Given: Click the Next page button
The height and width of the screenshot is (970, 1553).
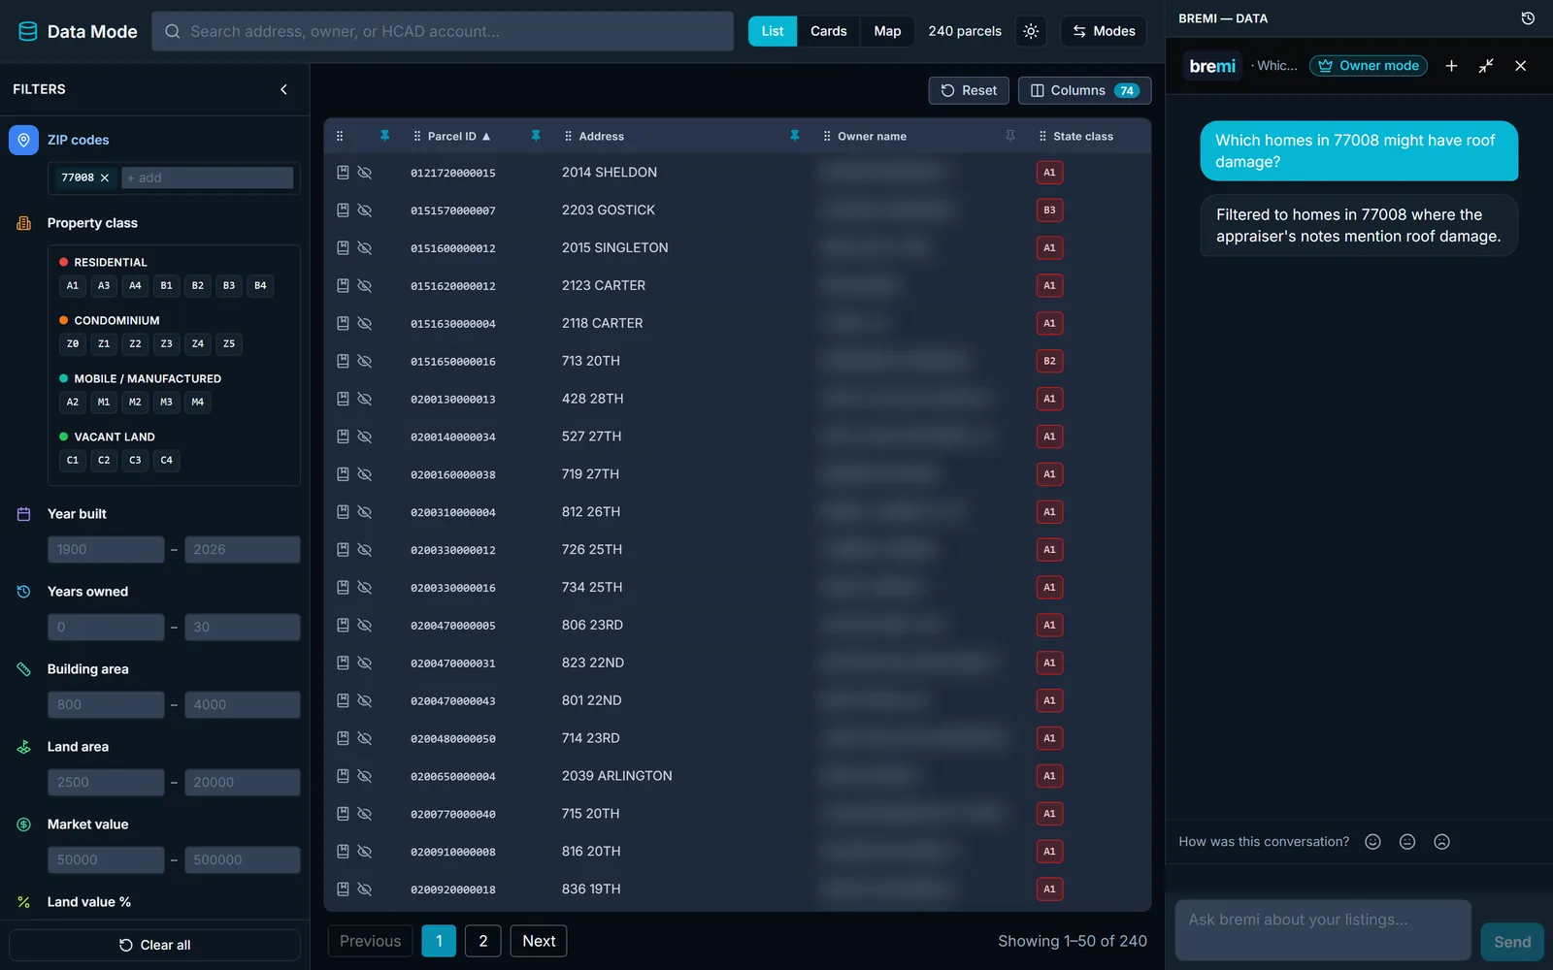Looking at the screenshot, I should click(x=539, y=941).
